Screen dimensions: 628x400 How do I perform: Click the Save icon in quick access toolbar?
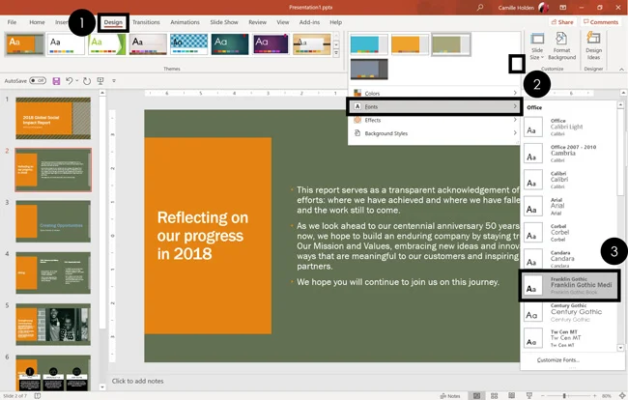point(56,81)
